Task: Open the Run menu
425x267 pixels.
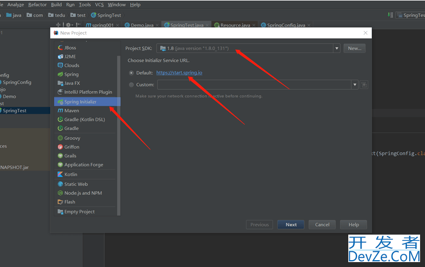Action: tap(70, 4)
